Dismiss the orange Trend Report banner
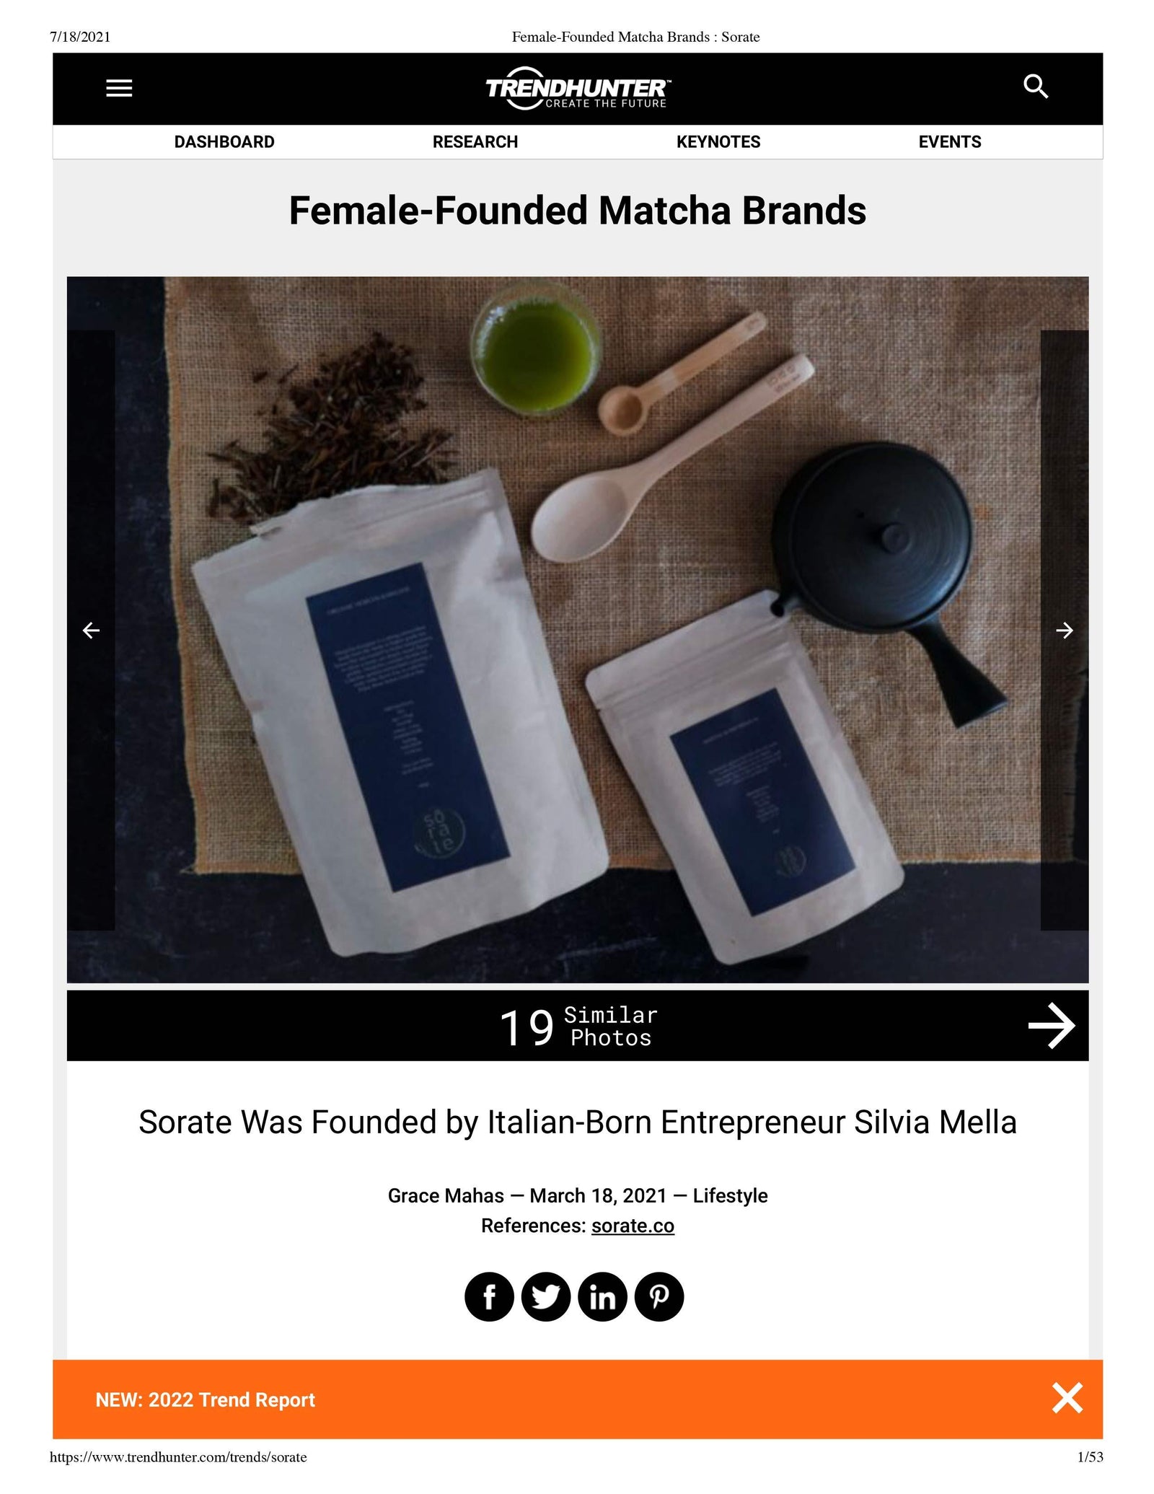This screenshot has width=1154, height=1494. (x=1067, y=1398)
